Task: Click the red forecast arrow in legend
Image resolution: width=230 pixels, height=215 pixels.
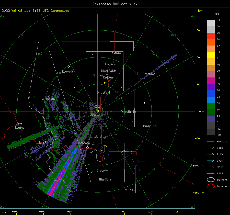Action: click(x=211, y=141)
